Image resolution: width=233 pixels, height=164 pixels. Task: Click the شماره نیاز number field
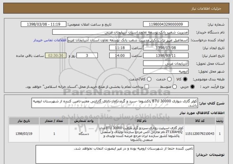pyautogui.click(x=166, y=24)
